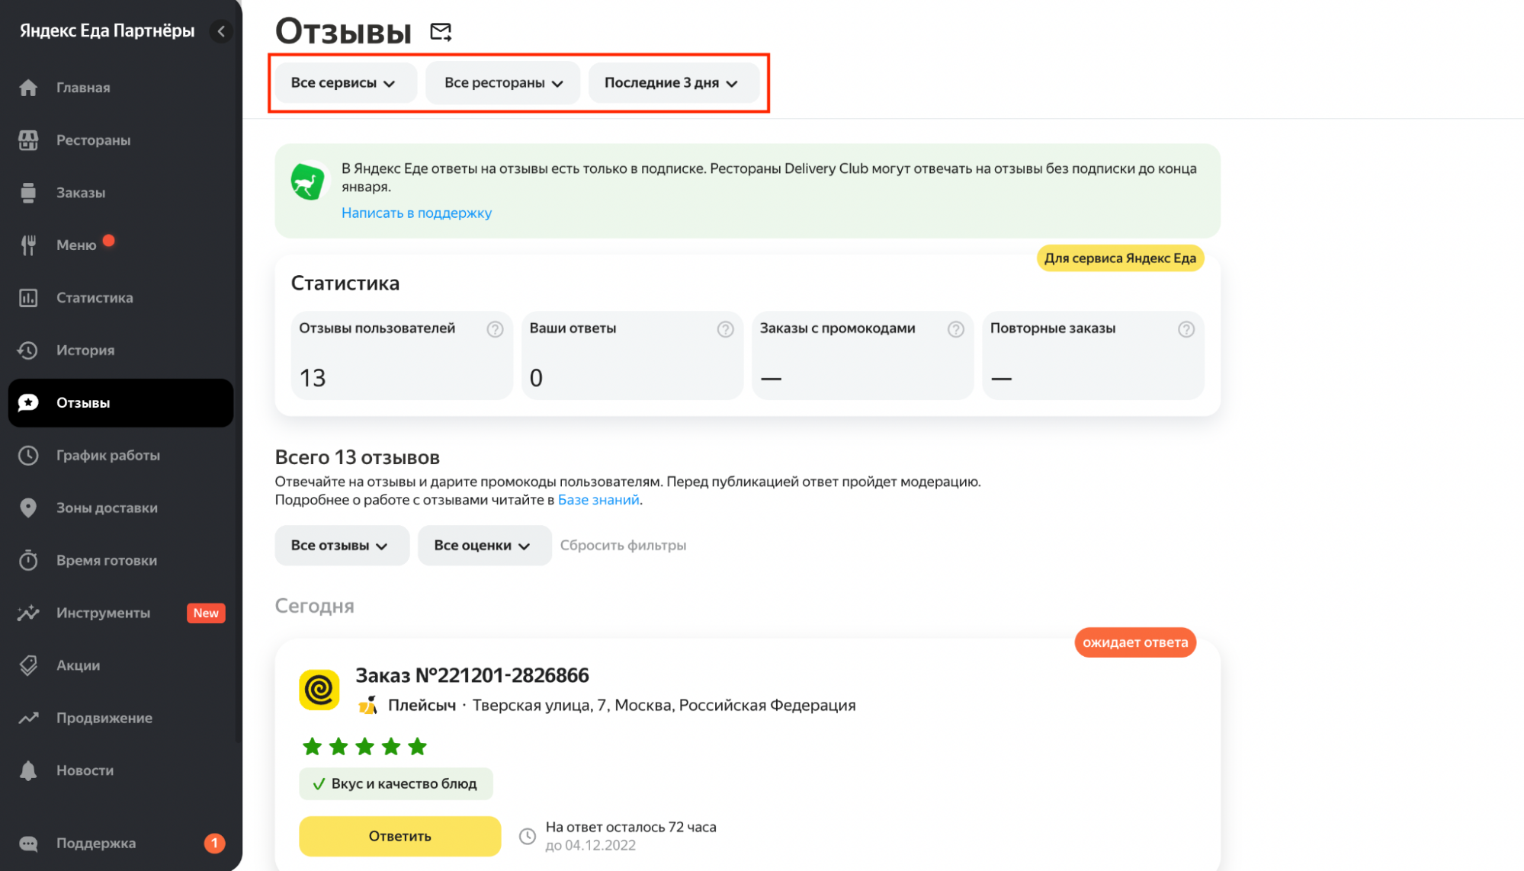Click the 13 value under Отзывы пользователей
Image resolution: width=1524 pixels, height=871 pixels.
pyautogui.click(x=313, y=379)
